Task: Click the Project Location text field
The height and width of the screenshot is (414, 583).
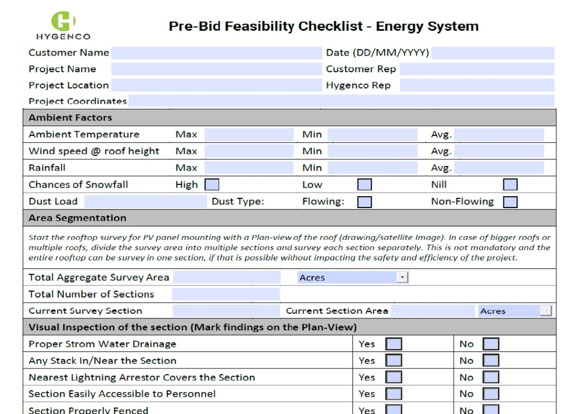Action: (216, 85)
